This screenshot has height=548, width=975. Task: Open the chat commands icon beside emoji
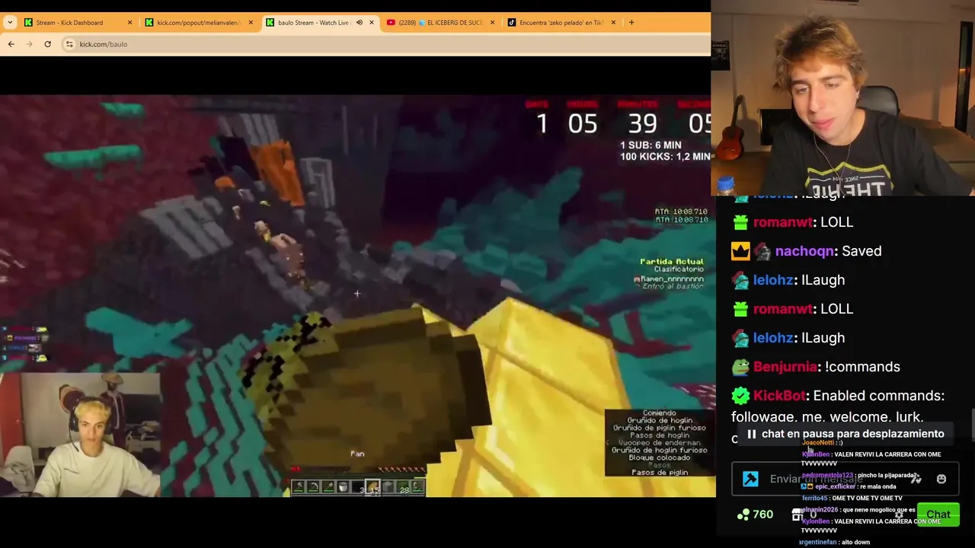click(916, 479)
